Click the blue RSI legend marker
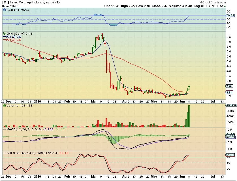 point(4,10)
